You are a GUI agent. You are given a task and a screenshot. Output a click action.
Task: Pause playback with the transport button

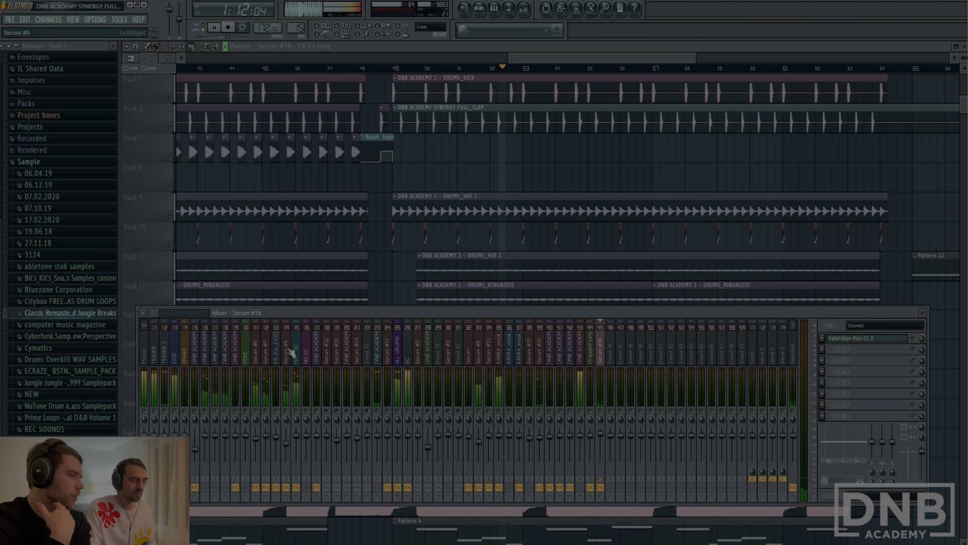coord(214,27)
